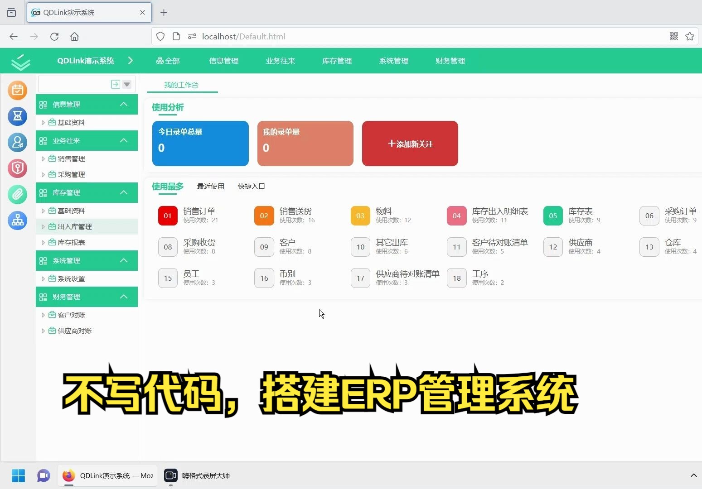Open the 11 客户待对账清单 shortcut tile
The width and height of the screenshot is (702, 489).
(488, 247)
